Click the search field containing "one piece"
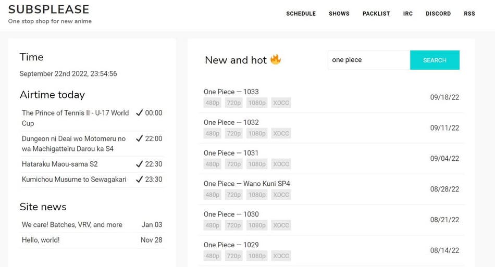Screen dimensions: 495x267 click(x=369, y=60)
